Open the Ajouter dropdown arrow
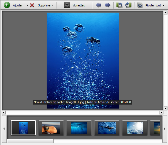The width and height of the screenshot is (168, 145). point(27,5)
